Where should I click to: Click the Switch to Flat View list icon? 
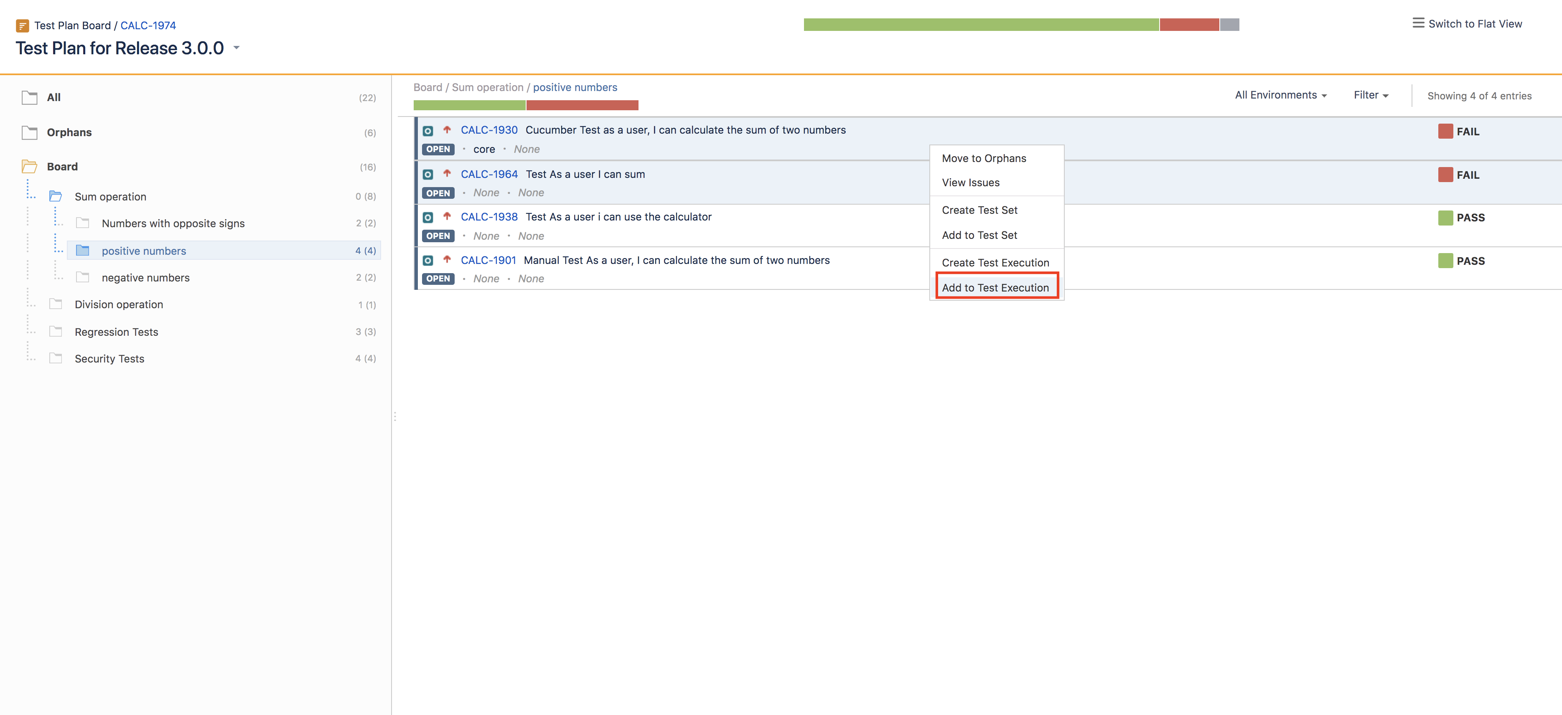[1418, 23]
